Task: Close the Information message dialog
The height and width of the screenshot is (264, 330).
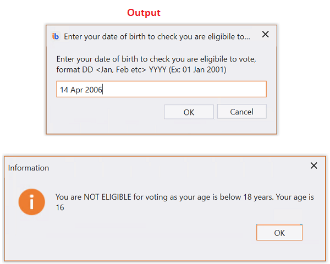Action: 314,166
